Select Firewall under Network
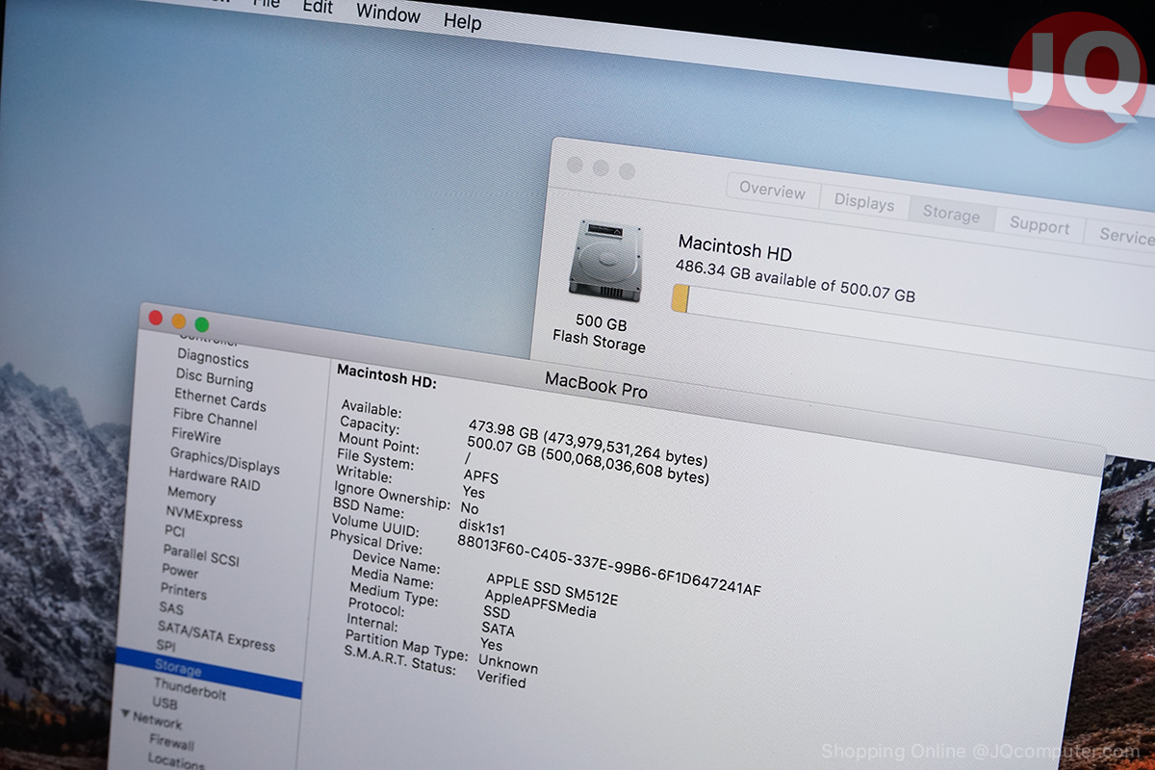This screenshot has height=770, width=1155. pos(171,743)
